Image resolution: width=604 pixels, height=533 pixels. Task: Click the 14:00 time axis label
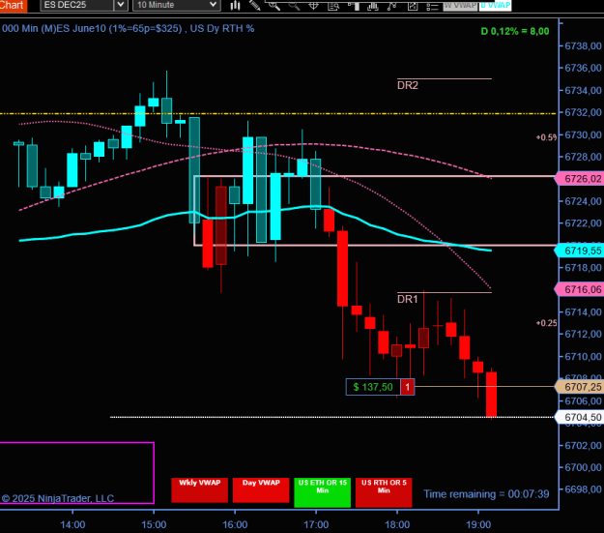[72, 524]
